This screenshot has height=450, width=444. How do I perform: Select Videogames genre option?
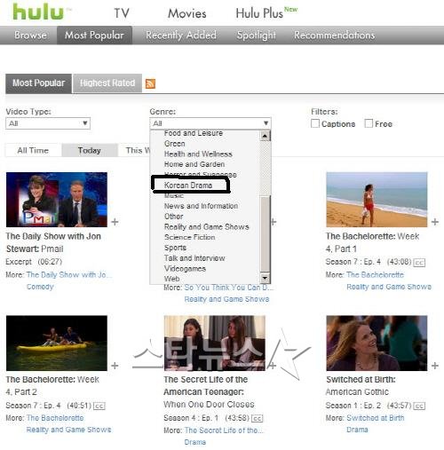tap(185, 268)
